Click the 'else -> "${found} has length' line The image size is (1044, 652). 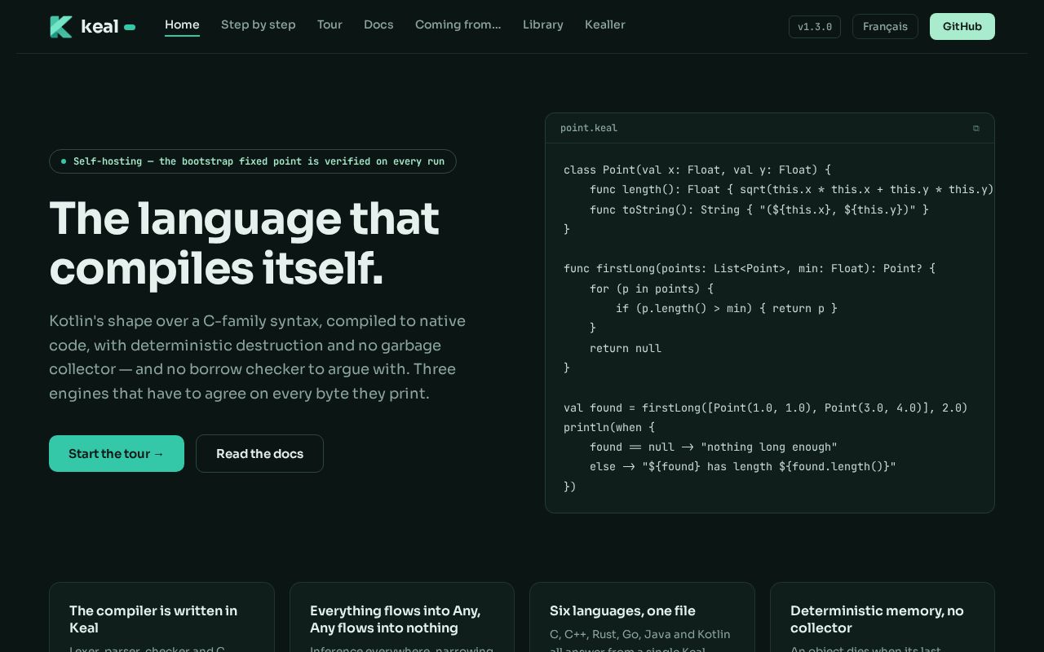pos(743,466)
